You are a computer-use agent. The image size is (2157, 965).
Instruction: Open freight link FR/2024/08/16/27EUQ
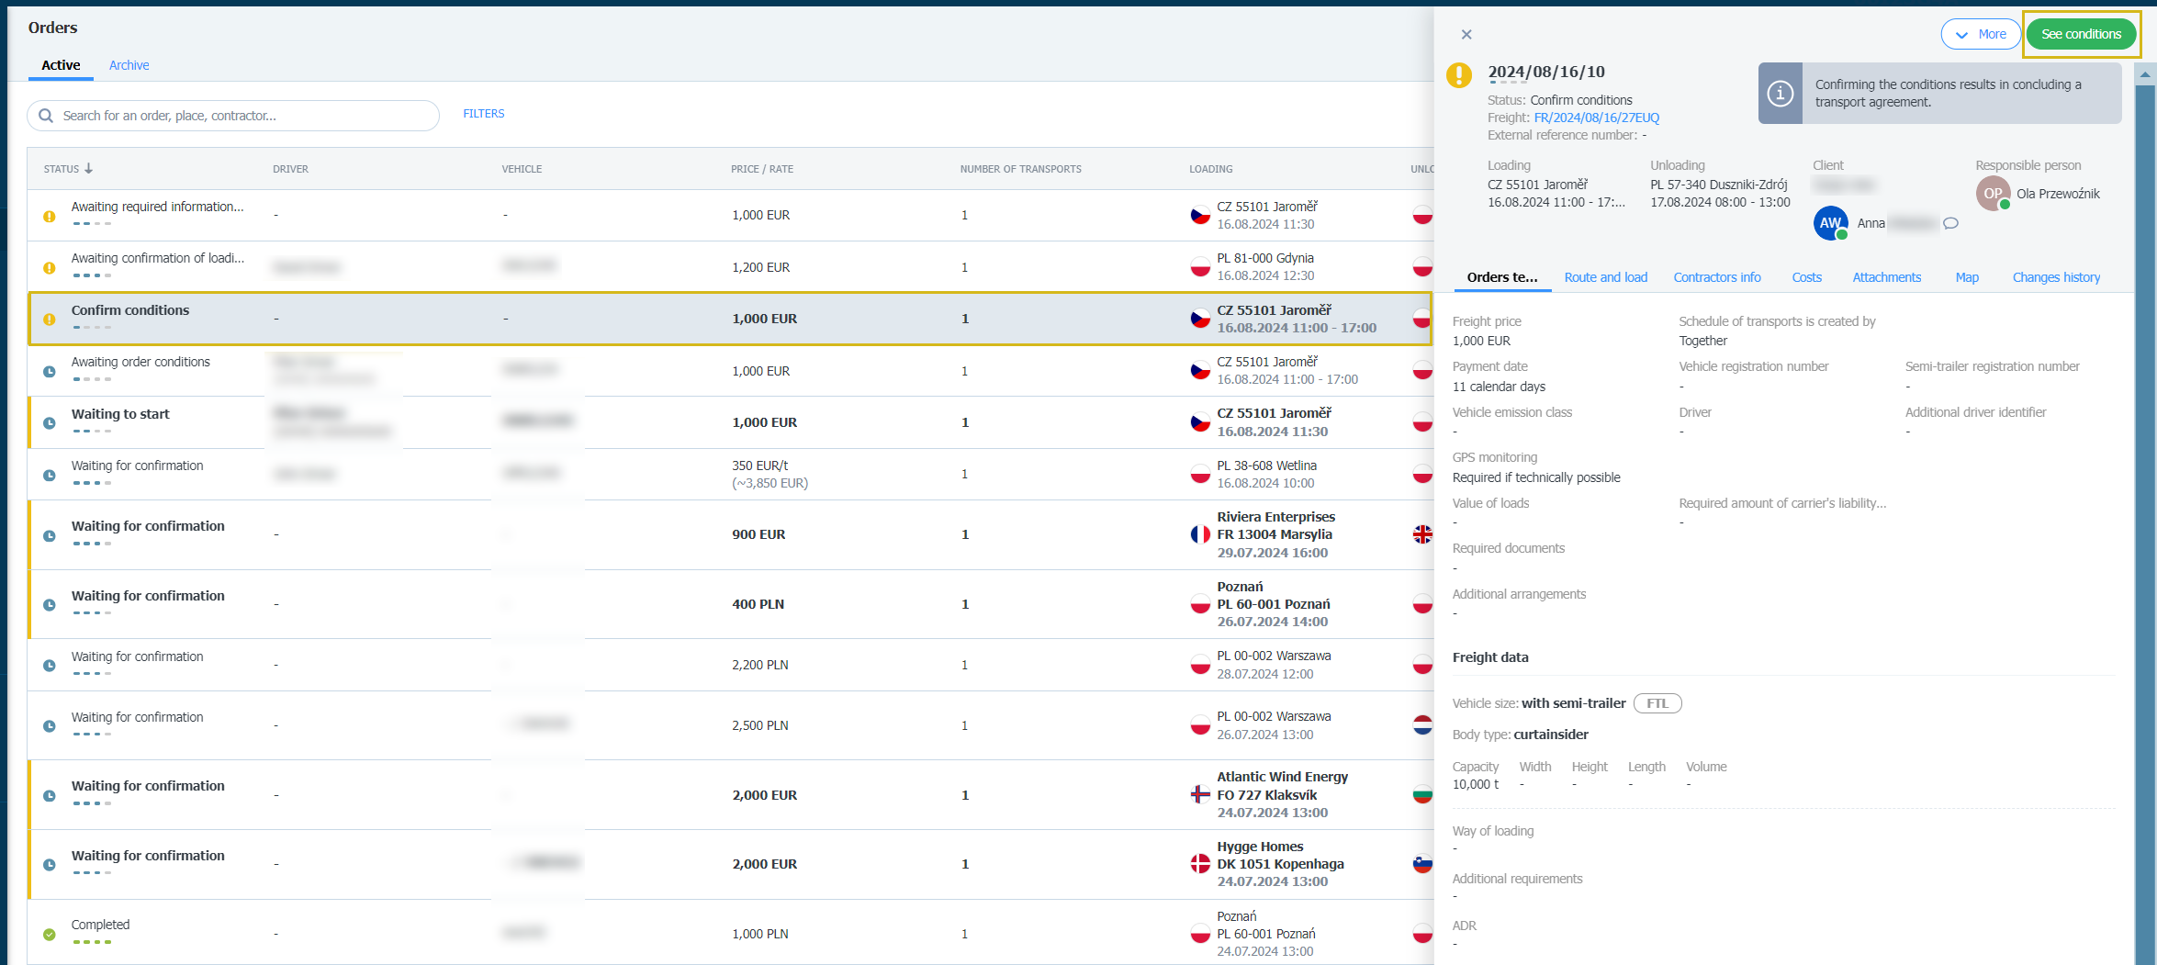coord(1596,118)
